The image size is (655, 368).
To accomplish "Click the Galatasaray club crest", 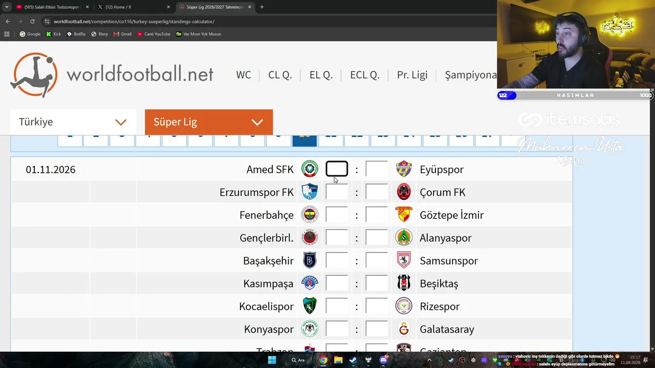I will [x=404, y=329].
